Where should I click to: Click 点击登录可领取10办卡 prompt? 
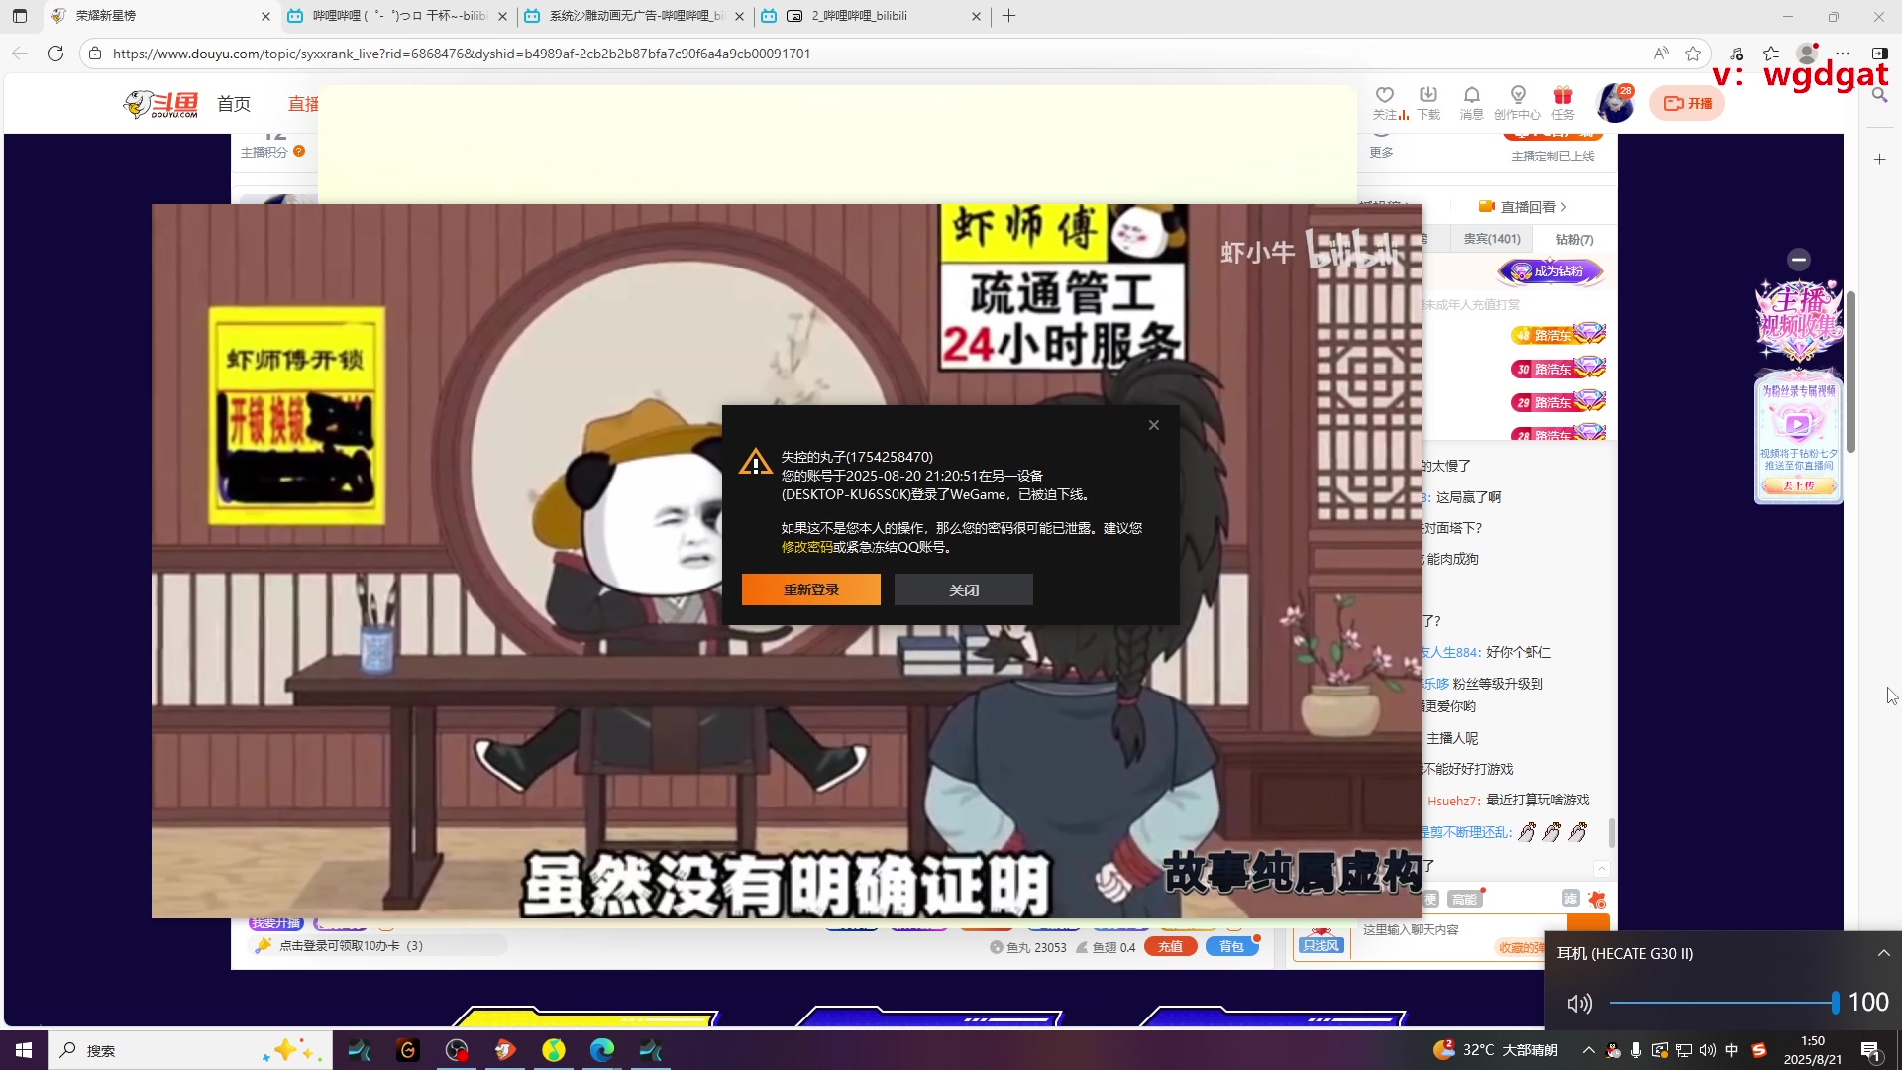pos(350,946)
